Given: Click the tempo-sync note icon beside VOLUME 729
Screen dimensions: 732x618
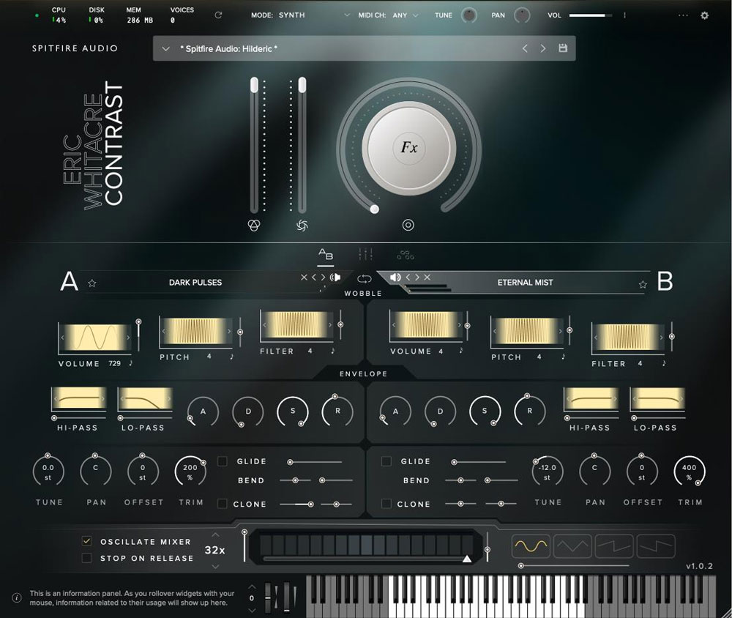Looking at the screenshot, I should [131, 363].
